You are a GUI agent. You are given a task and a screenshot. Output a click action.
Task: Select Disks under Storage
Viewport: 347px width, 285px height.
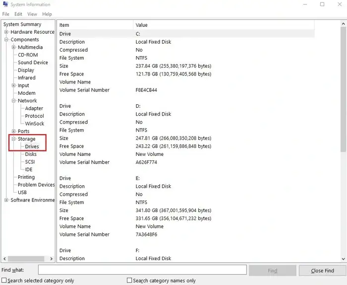click(x=31, y=154)
